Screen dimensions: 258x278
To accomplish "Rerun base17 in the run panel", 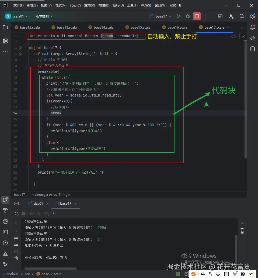I will 17,214.
